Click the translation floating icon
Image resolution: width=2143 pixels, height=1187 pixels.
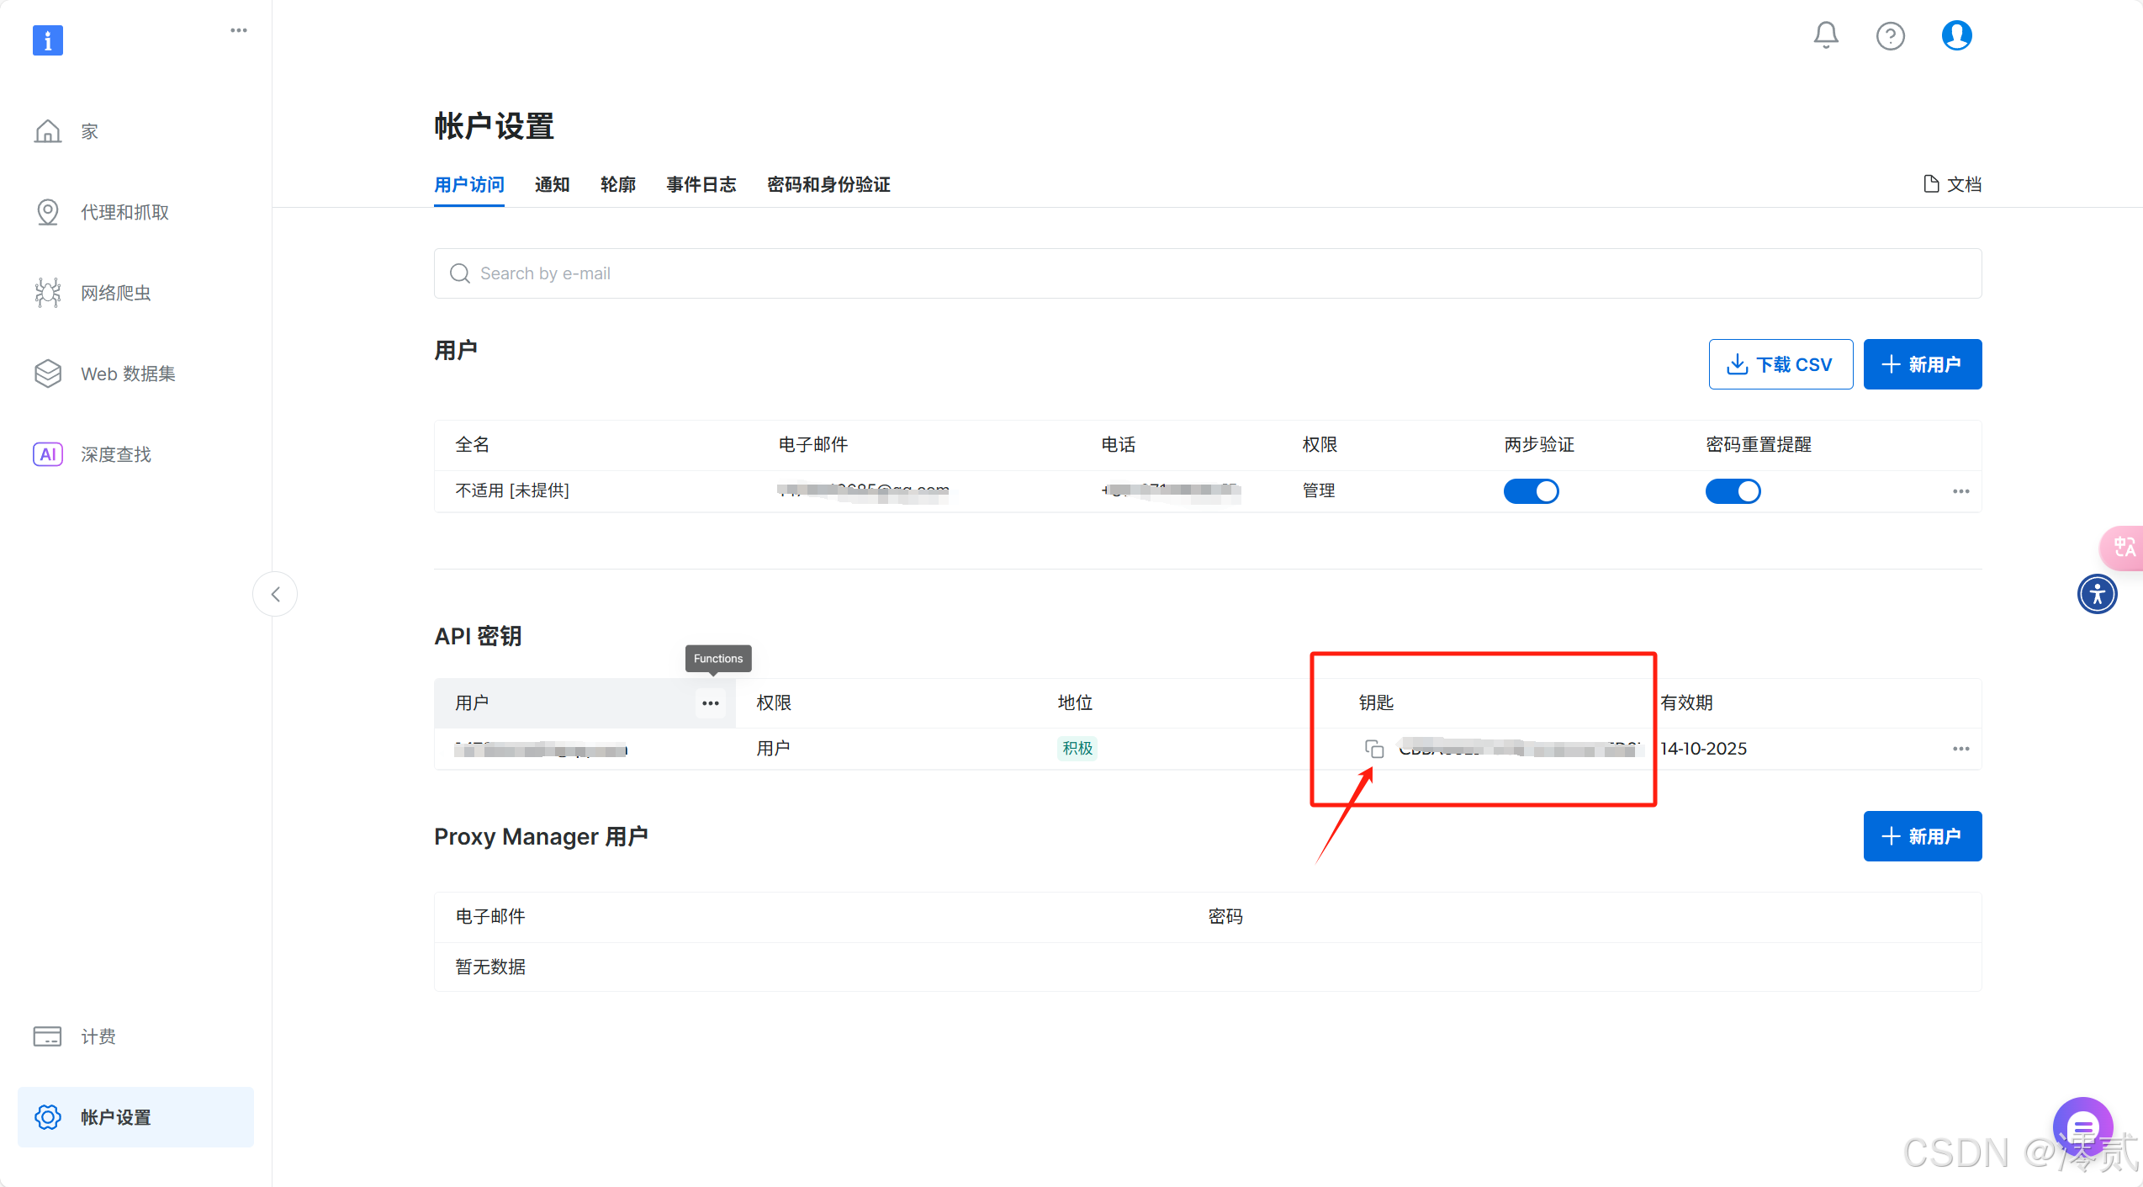pos(2123,548)
